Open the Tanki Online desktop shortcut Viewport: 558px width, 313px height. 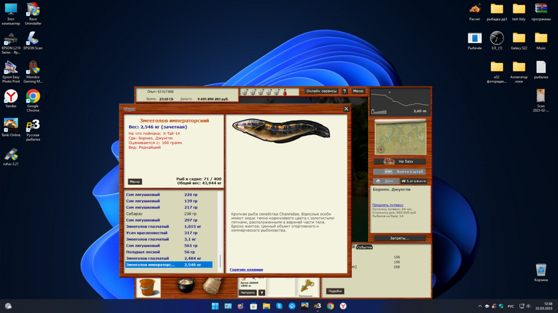[x=11, y=128]
